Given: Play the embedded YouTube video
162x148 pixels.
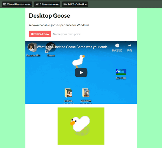Looking at the screenshot, I should (x=81, y=72).
